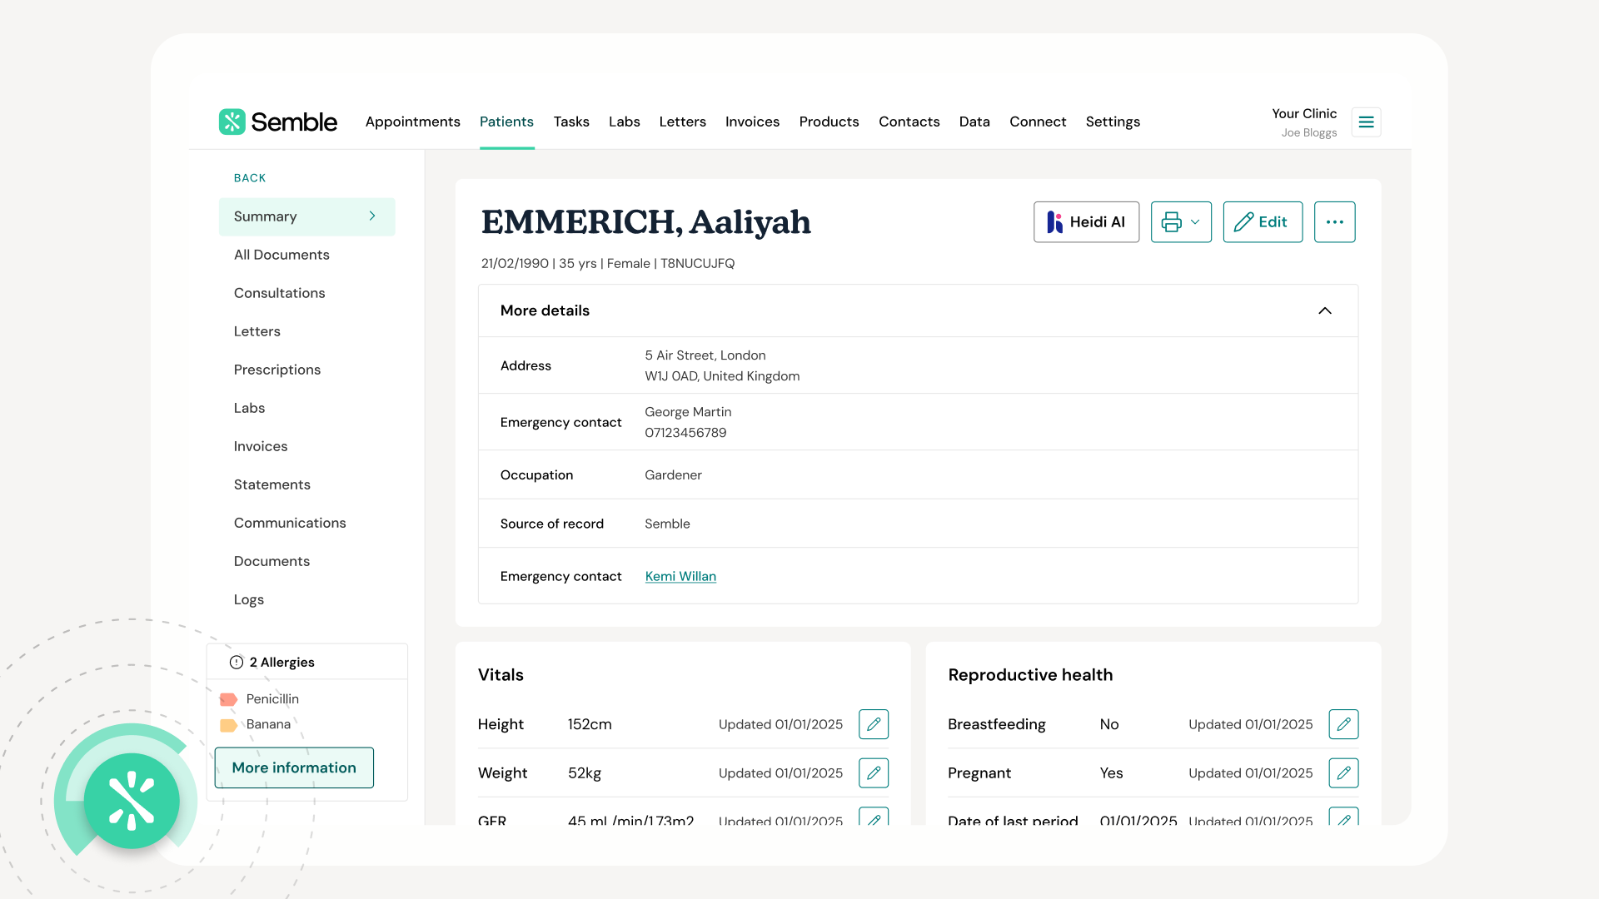Edit the Pregnant field

pos(1343,772)
